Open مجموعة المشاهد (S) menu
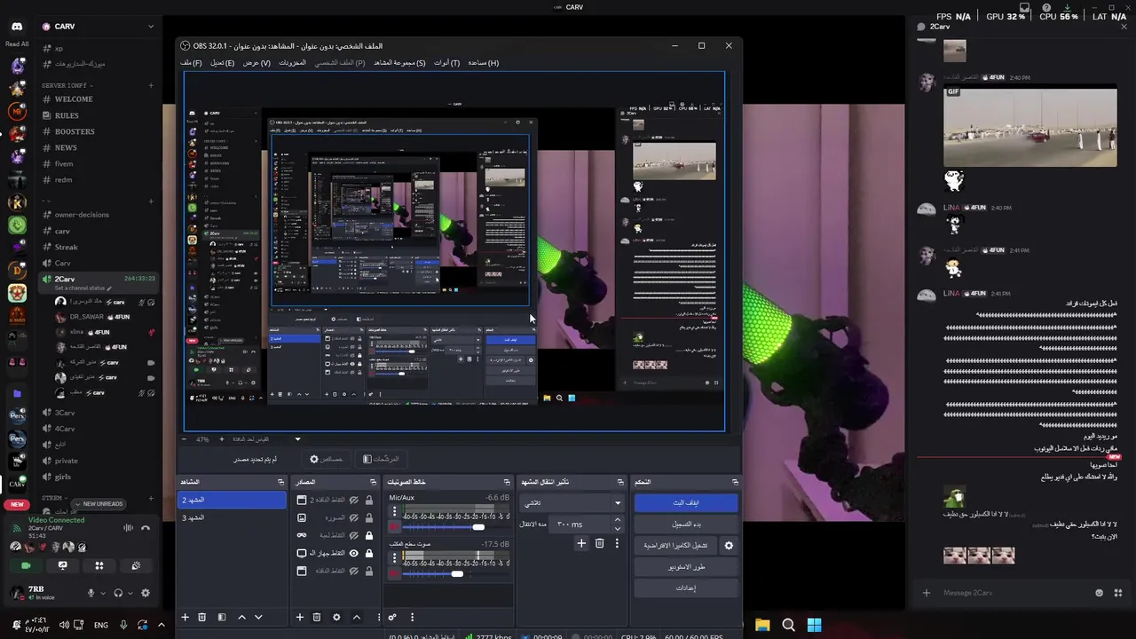Viewport: 1136px width, 639px height. coord(399,63)
